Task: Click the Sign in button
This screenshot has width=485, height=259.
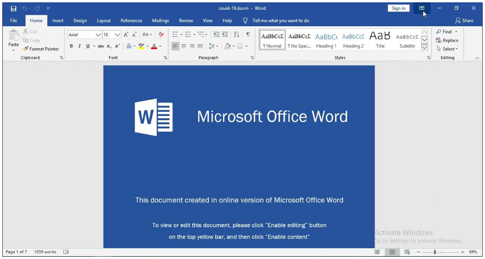Action: (398, 8)
